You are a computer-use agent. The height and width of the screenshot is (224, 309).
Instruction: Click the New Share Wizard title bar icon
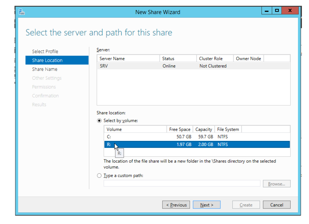coord(22,12)
